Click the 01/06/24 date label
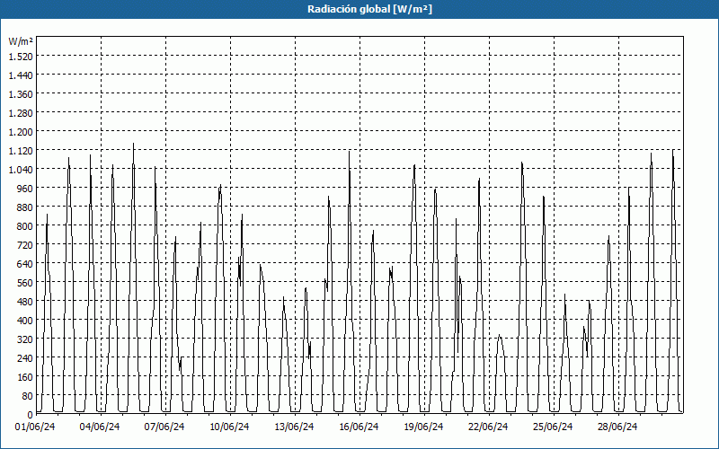Viewport: 719px width, 449px height. pyautogui.click(x=35, y=427)
